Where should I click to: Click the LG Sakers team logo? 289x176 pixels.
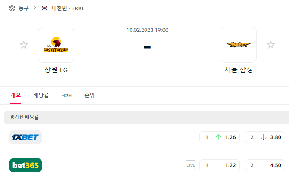click(56, 45)
